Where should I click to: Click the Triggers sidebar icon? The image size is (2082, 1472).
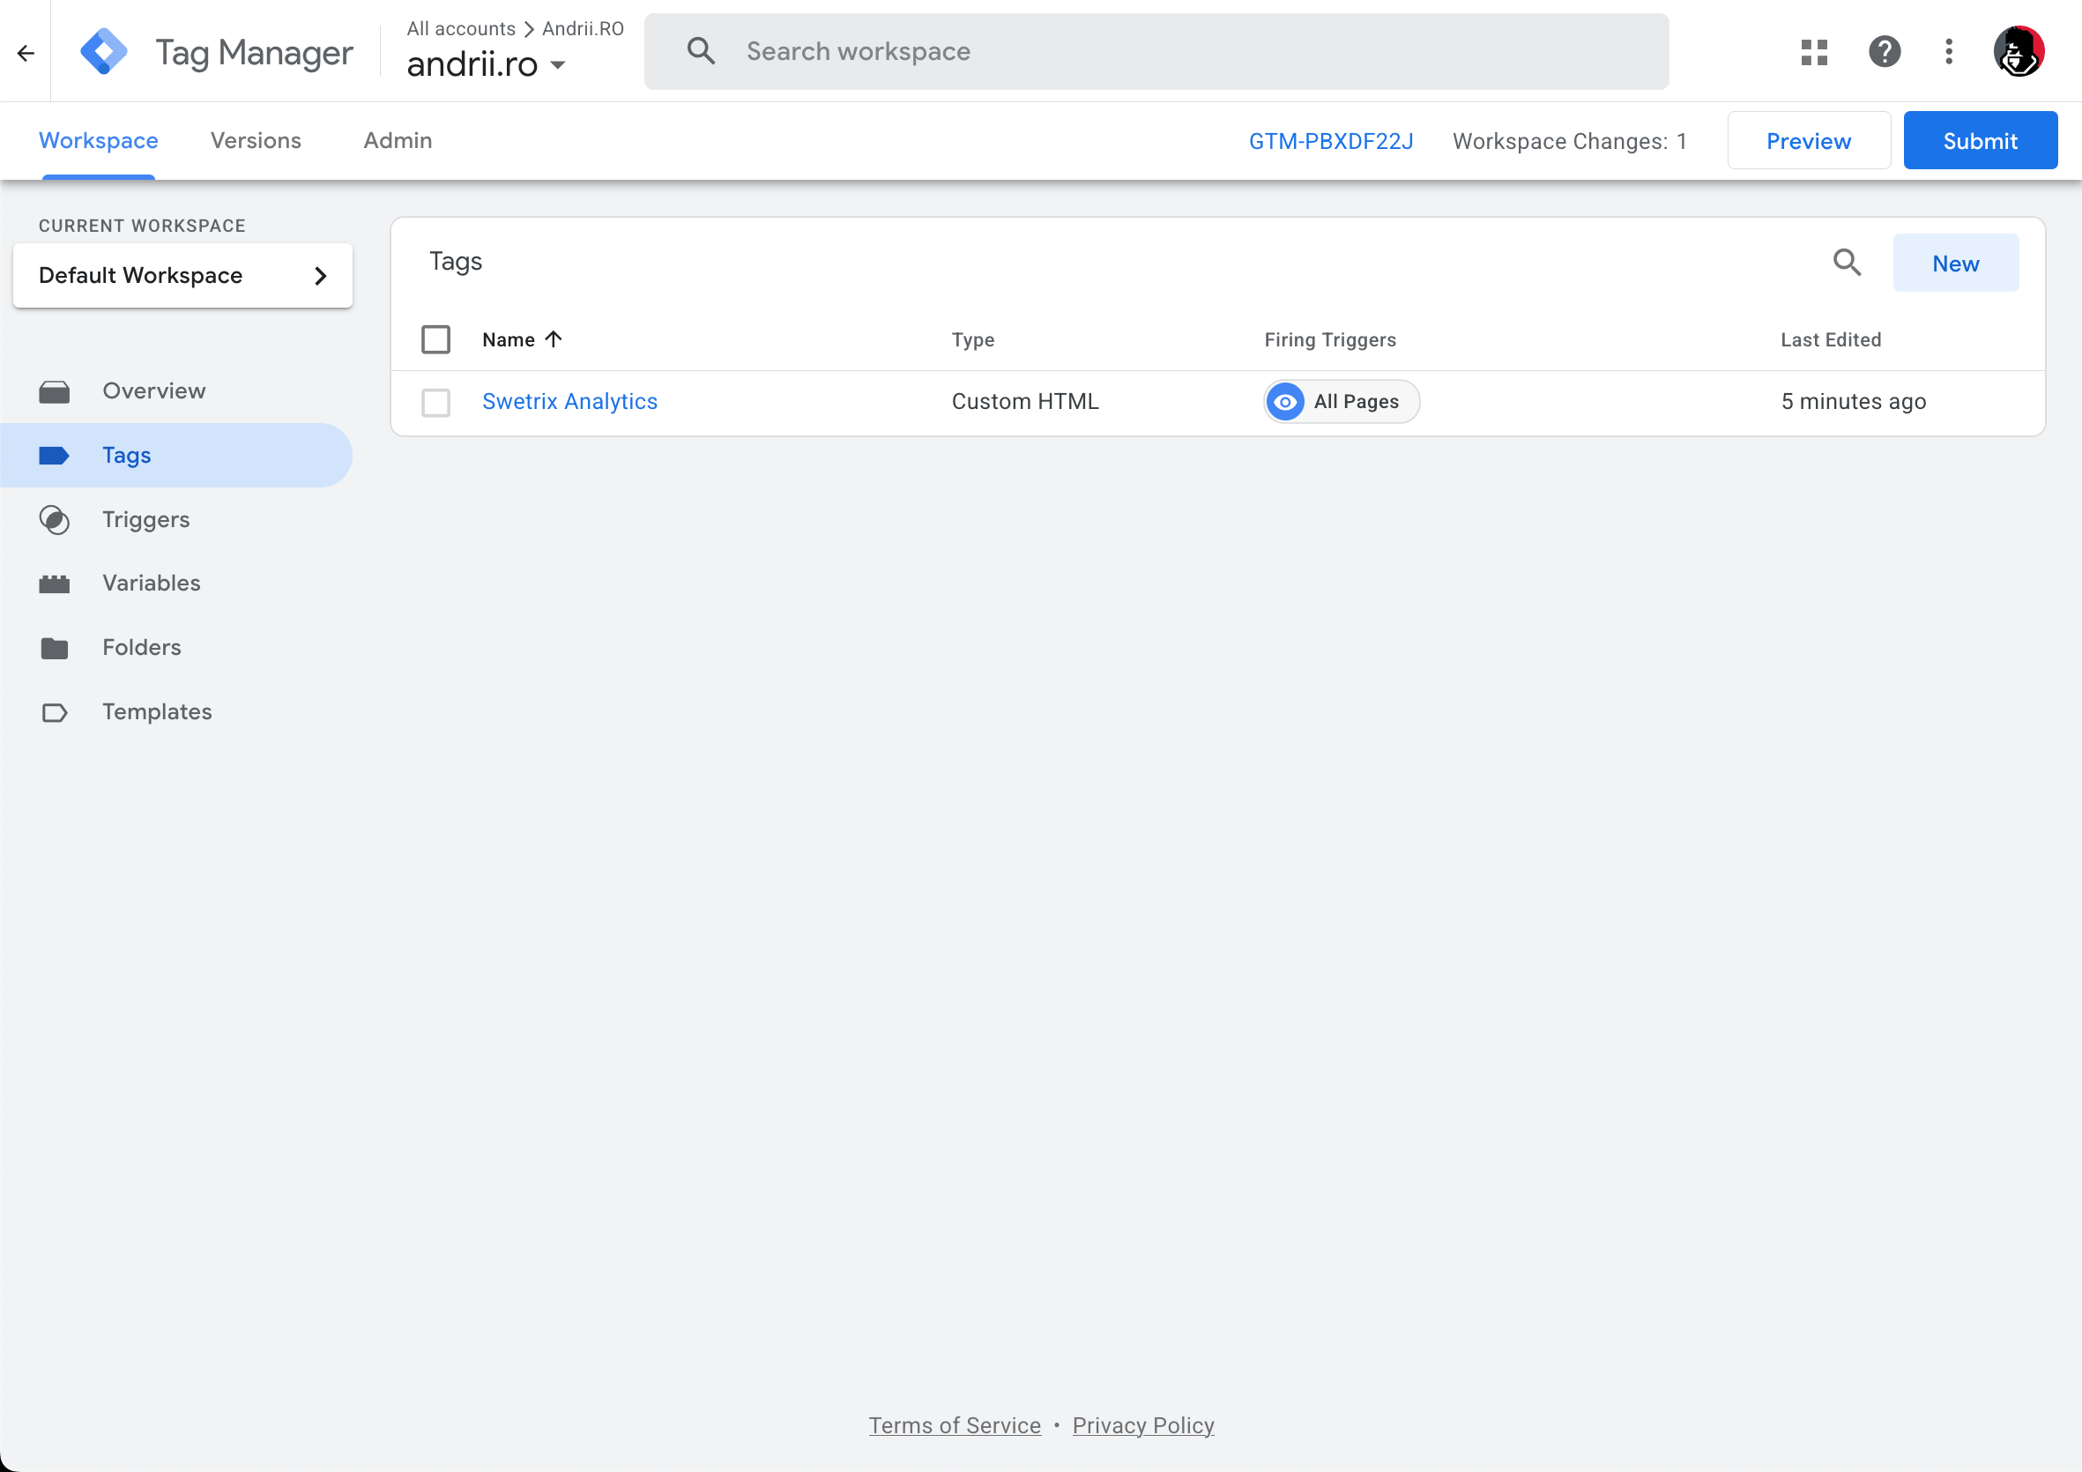[55, 520]
